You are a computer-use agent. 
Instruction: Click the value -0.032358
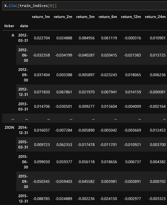coord(41,55)
